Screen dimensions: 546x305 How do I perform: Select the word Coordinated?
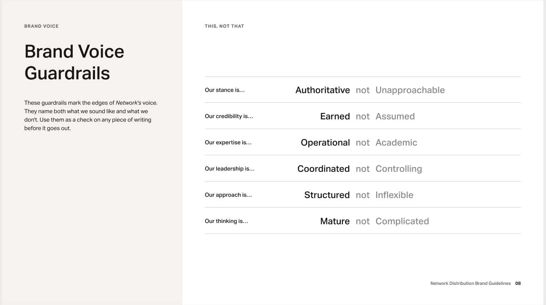coord(324,169)
